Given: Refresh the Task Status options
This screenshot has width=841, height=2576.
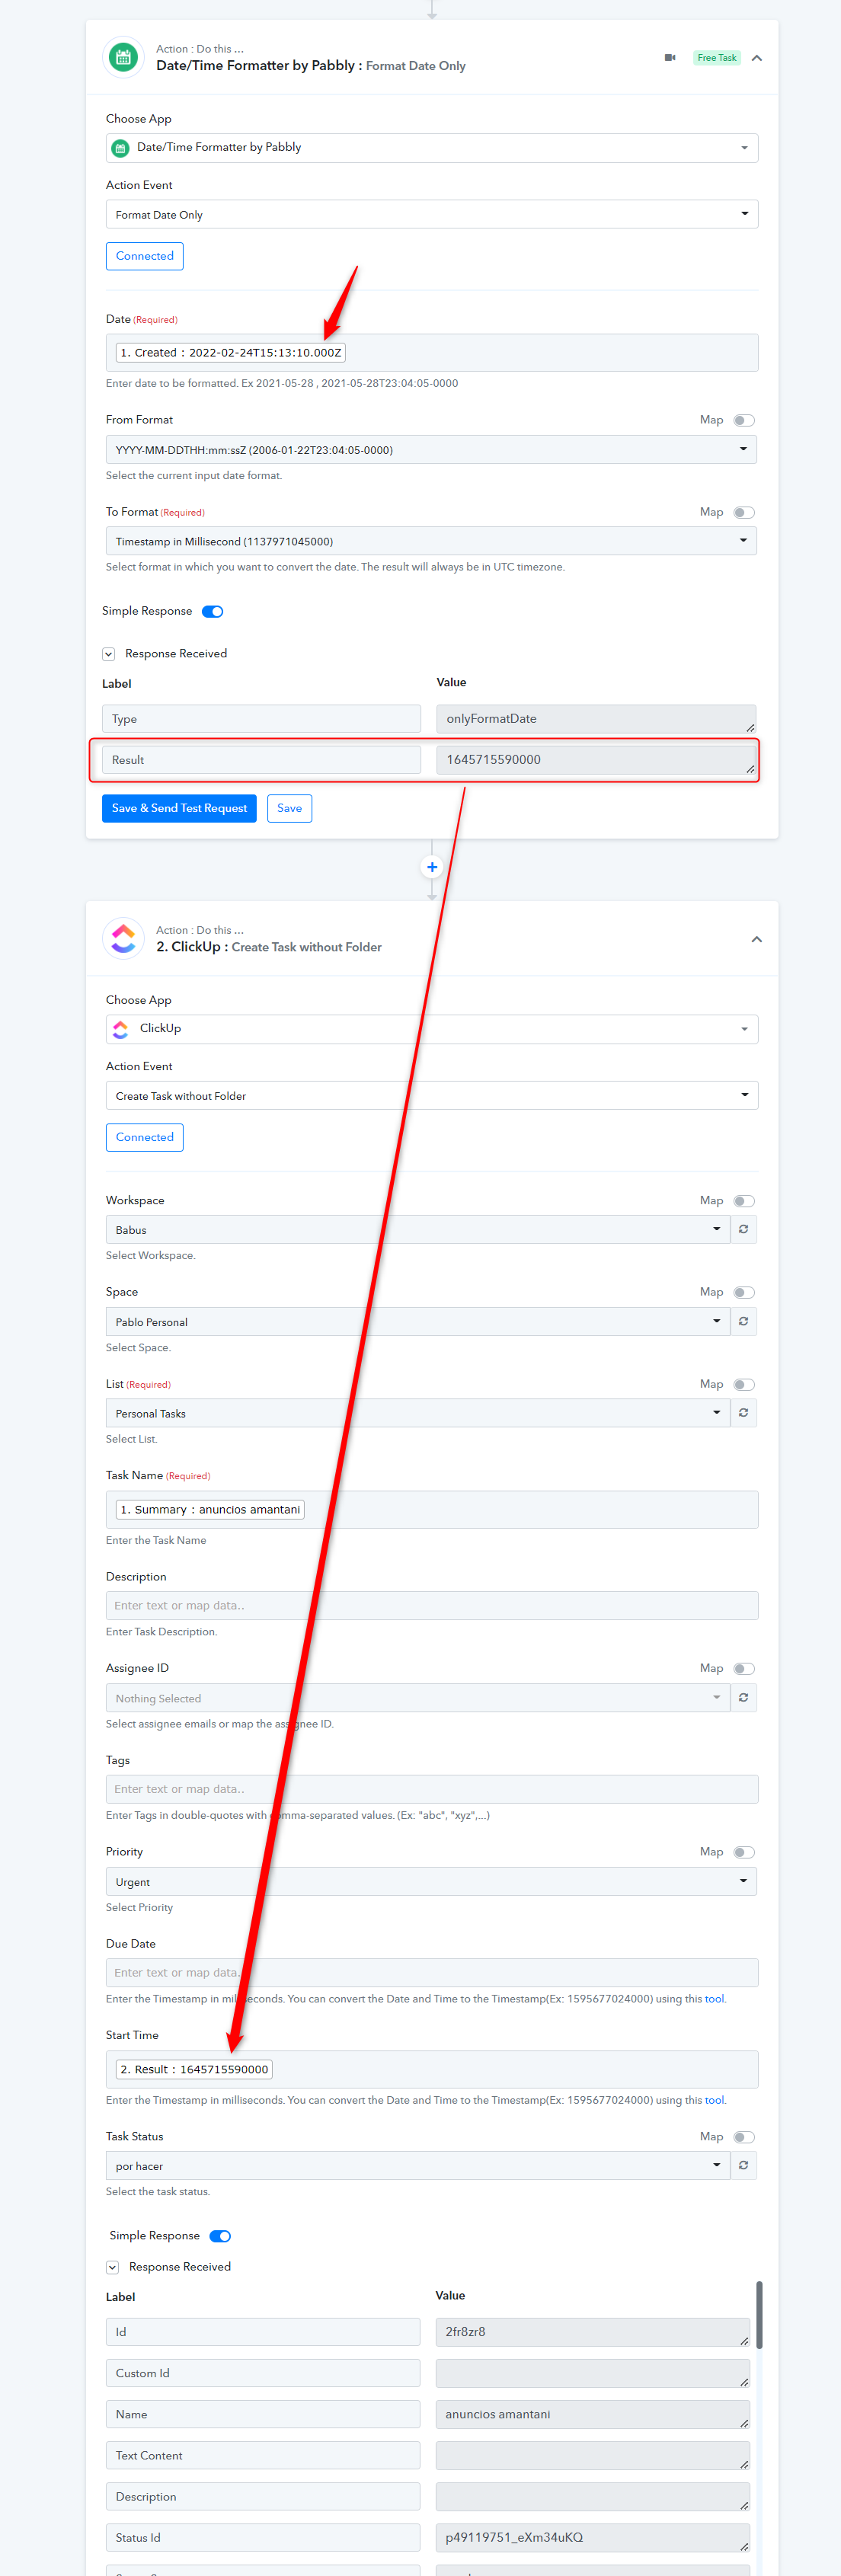Looking at the screenshot, I should tap(743, 2165).
